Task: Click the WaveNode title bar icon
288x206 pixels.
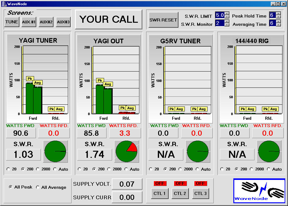Action: 4,3
